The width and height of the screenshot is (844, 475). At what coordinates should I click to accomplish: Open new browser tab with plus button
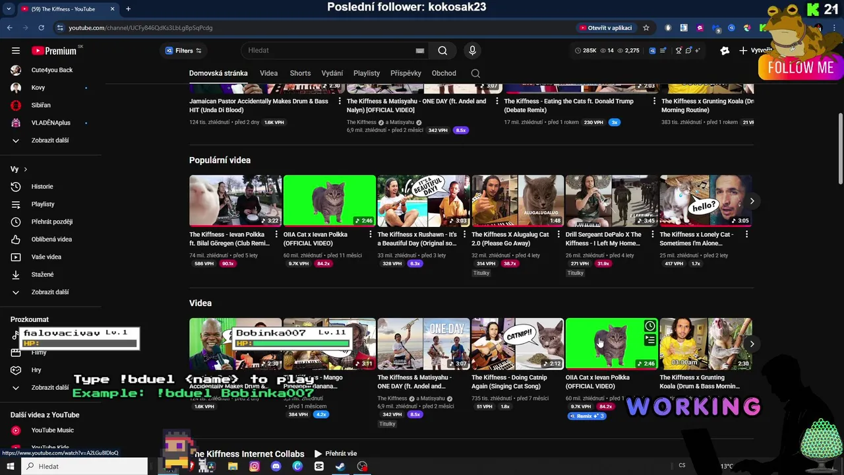(128, 9)
